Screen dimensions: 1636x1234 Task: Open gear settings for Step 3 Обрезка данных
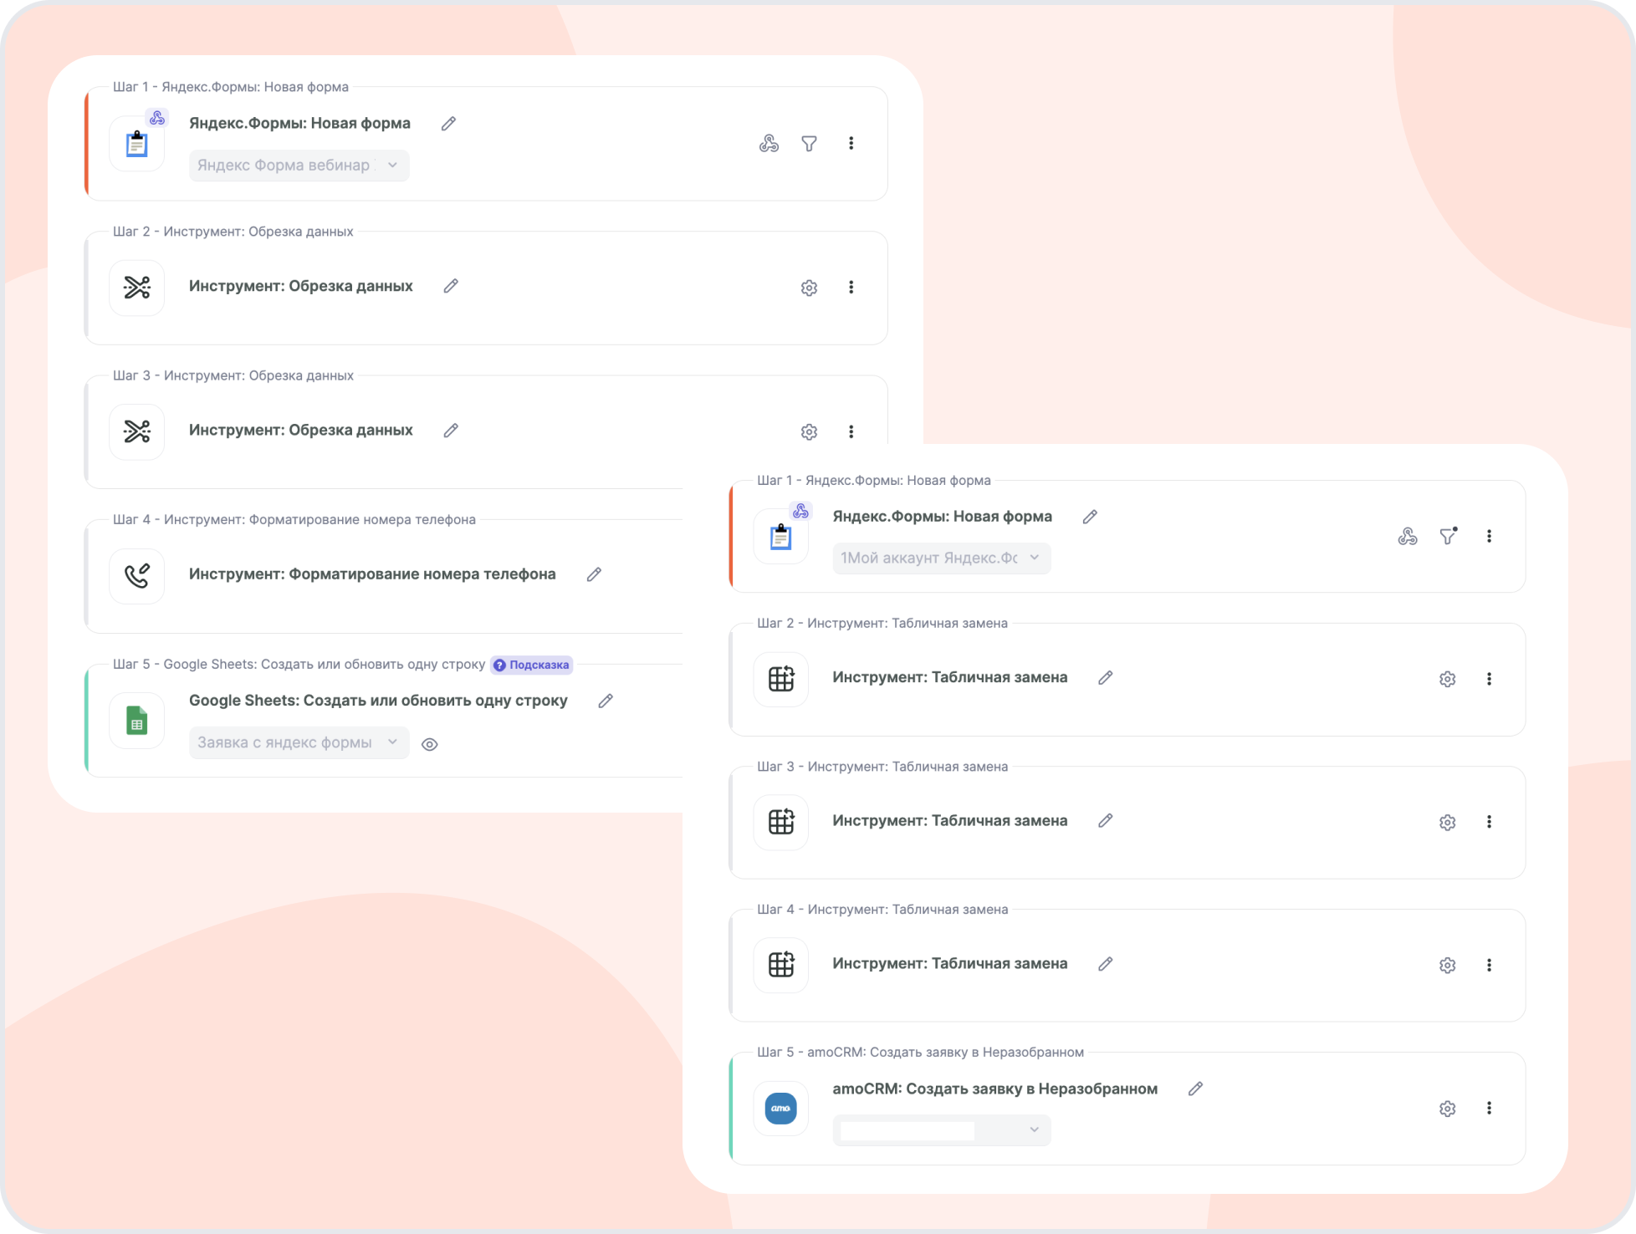(x=810, y=432)
